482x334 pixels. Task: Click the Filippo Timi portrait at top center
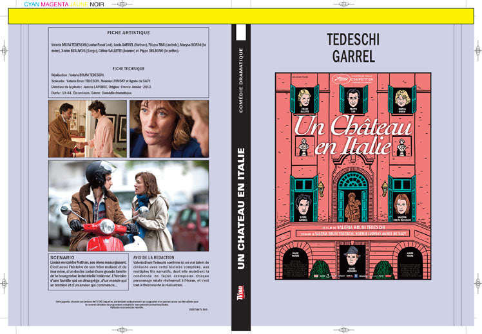(x=353, y=100)
